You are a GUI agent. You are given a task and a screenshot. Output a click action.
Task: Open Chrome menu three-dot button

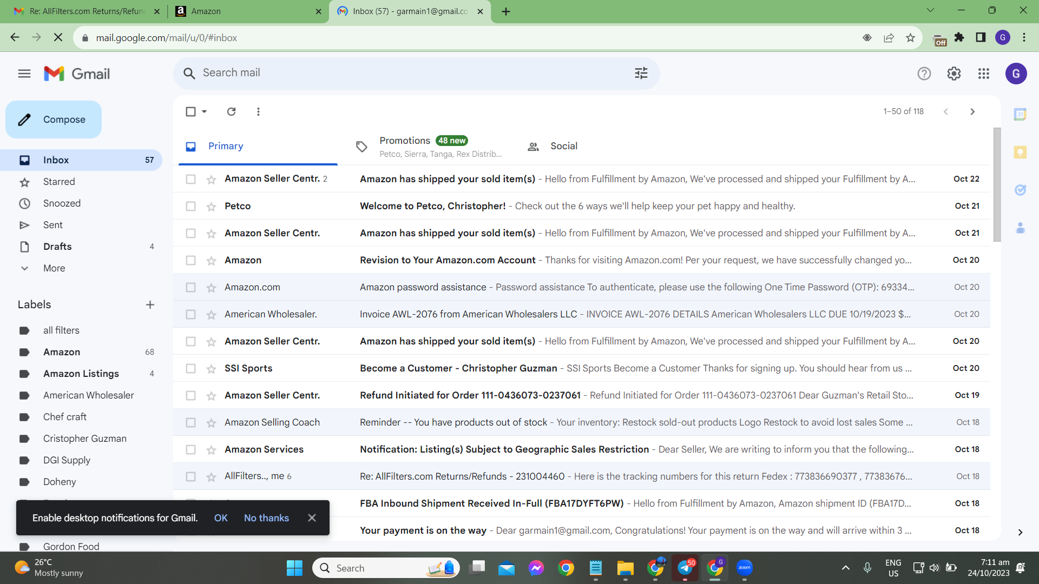tap(1024, 37)
